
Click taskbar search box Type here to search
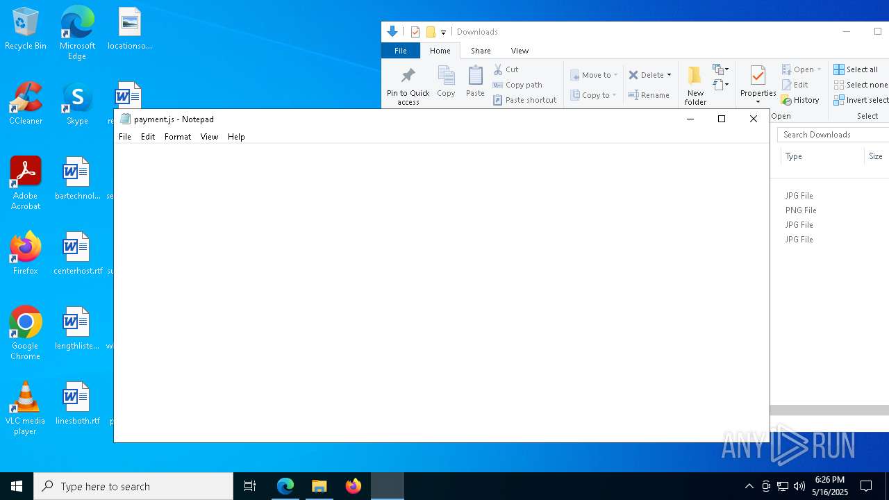click(133, 486)
